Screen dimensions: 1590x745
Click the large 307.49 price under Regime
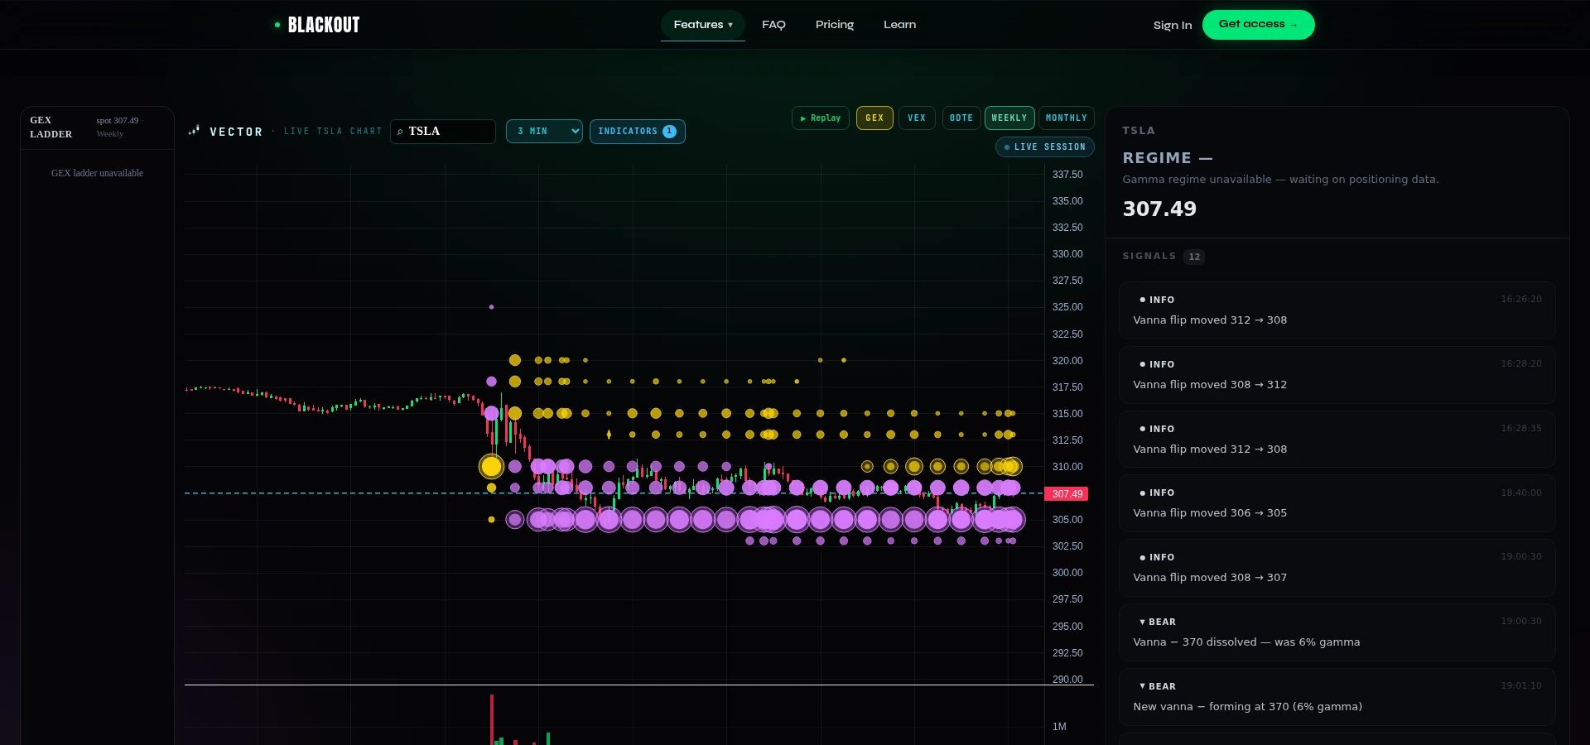(x=1159, y=209)
